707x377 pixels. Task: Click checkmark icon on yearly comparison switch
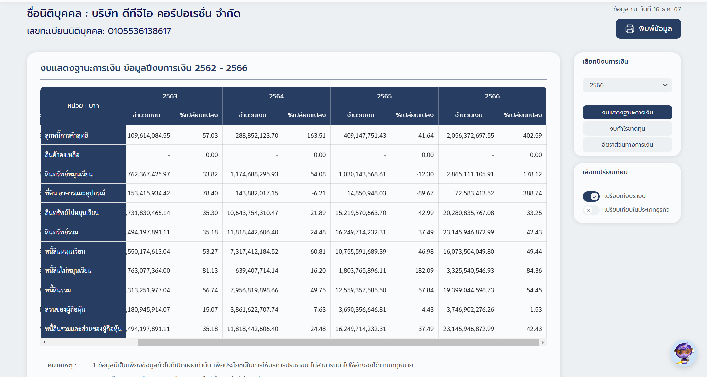coord(594,196)
